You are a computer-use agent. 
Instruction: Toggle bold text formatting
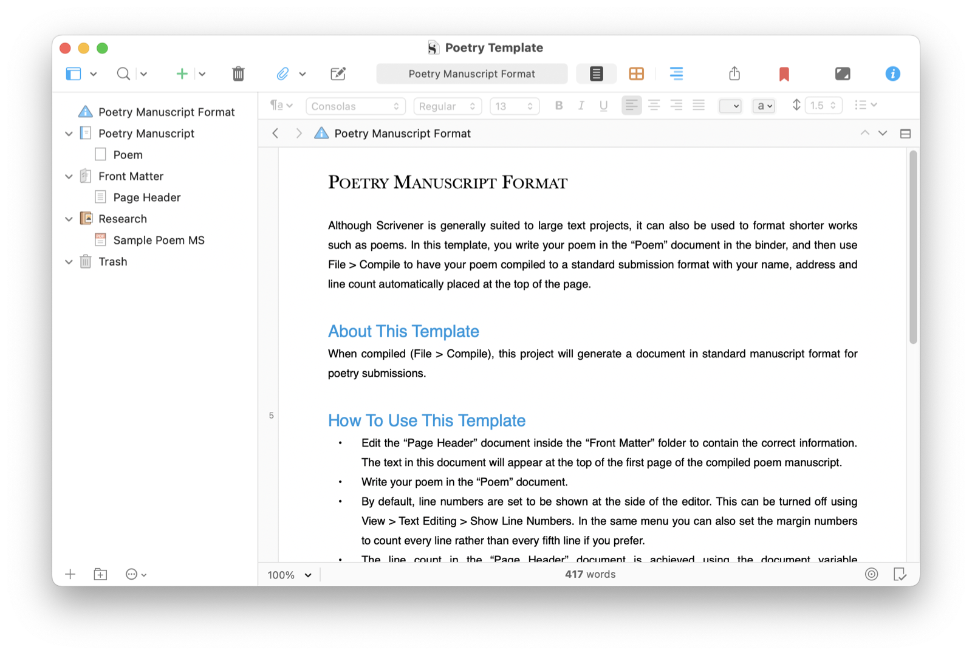559,106
